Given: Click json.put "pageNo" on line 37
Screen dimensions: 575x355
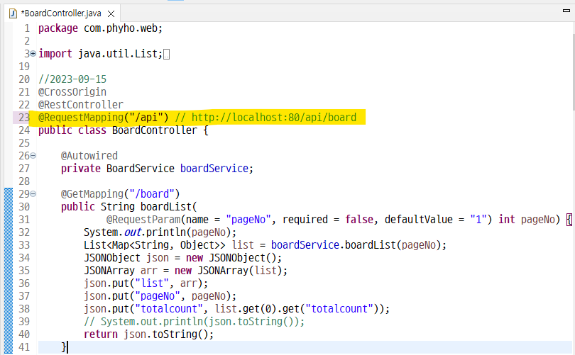Looking at the screenshot, I should coord(160,296).
